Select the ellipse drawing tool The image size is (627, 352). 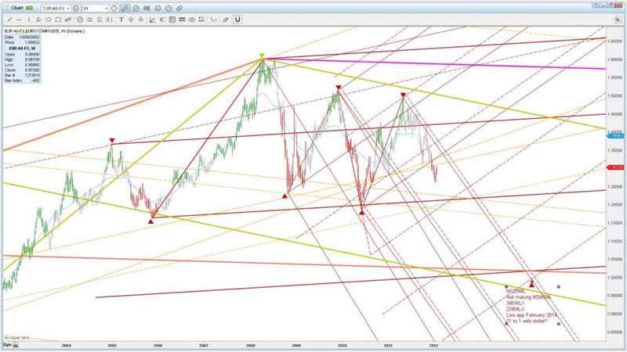point(49,20)
